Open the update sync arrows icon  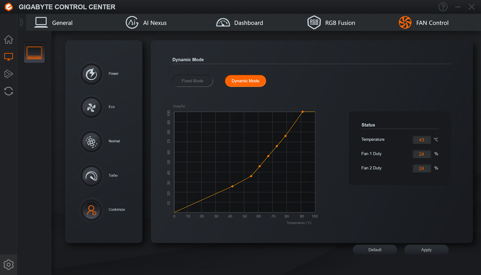tap(9, 91)
